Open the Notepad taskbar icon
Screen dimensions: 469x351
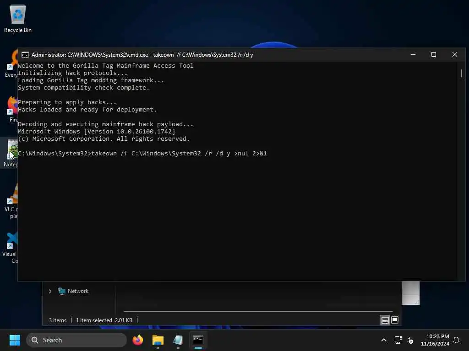tap(178, 340)
